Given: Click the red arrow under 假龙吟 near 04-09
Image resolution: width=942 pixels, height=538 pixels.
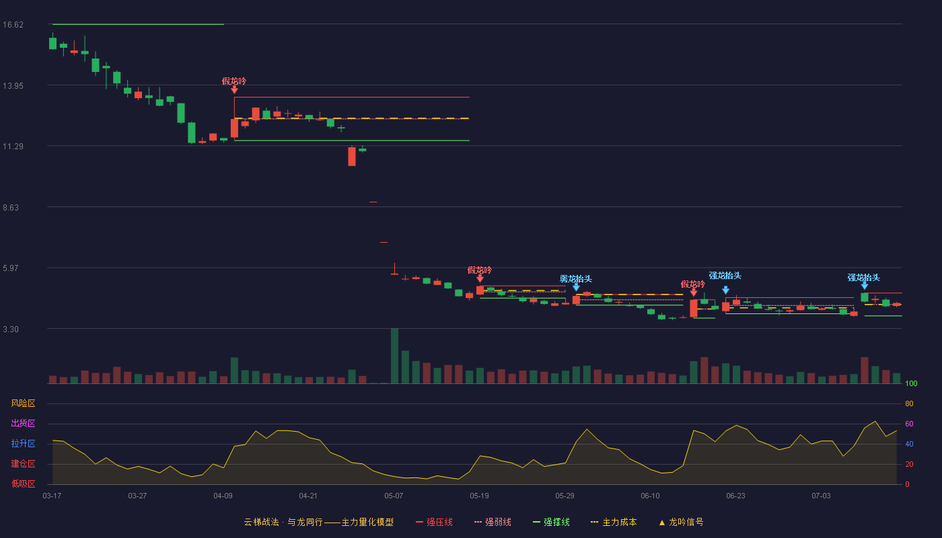Looking at the screenshot, I should (x=234, y=89).
